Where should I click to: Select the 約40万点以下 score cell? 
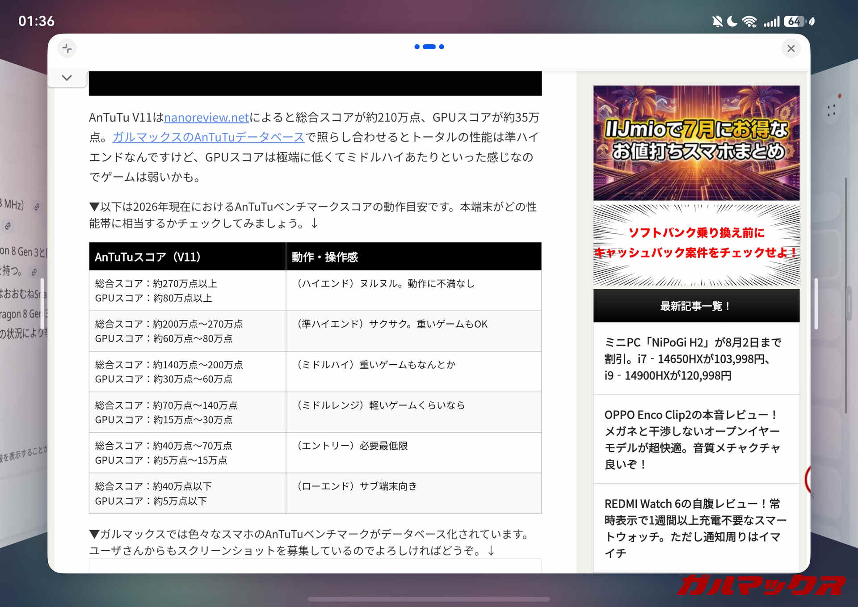[187, 493]
